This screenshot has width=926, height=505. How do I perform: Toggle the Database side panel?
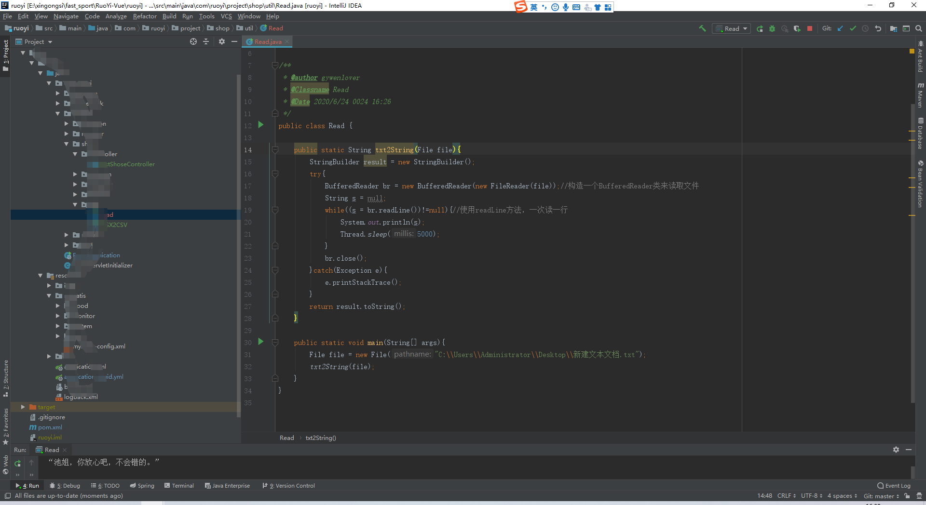[x=921, y=133]
